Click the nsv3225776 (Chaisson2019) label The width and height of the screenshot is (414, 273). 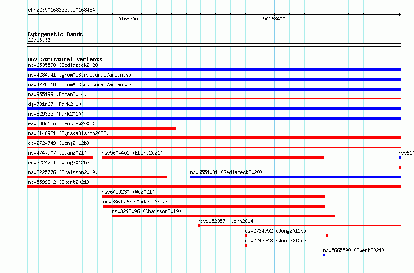click(x=63, y=172)
